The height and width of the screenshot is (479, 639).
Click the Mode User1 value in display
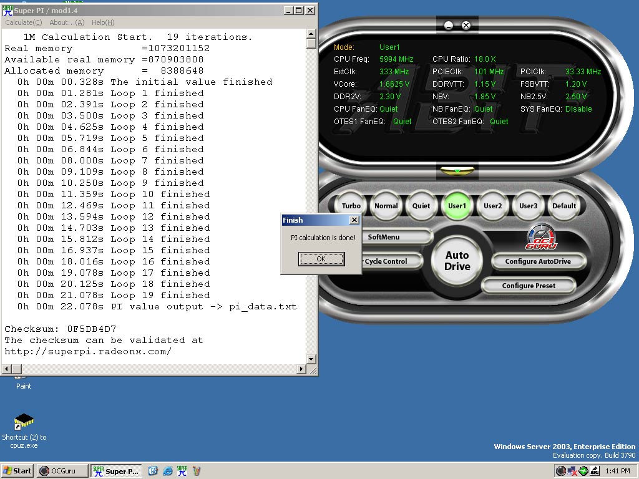click(x=389, y=47)
